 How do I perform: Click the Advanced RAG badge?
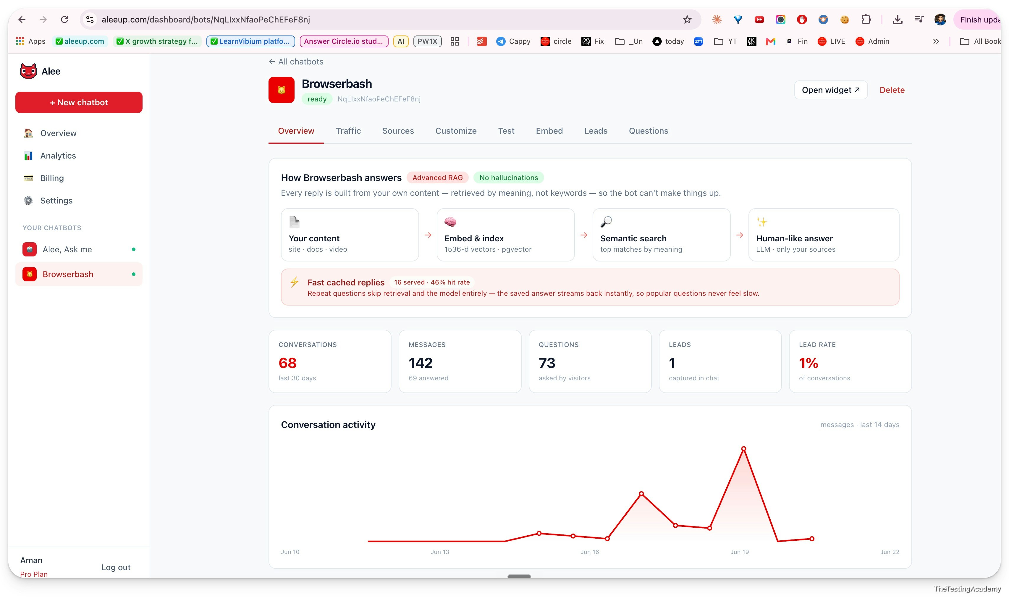[437, 177]
